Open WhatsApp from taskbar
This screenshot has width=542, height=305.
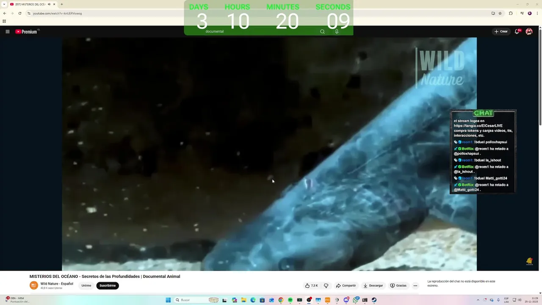click(355, 300)
